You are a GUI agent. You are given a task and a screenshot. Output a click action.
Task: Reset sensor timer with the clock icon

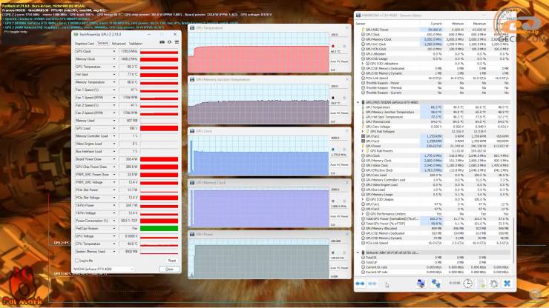click(468, 284)
